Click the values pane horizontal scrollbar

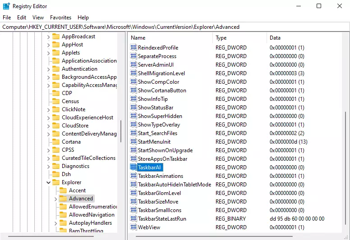point(214,236)
